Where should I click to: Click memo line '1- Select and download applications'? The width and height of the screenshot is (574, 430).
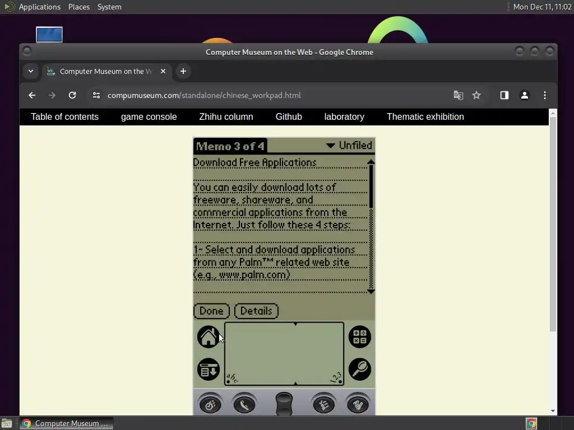click(x=274, y=250)
